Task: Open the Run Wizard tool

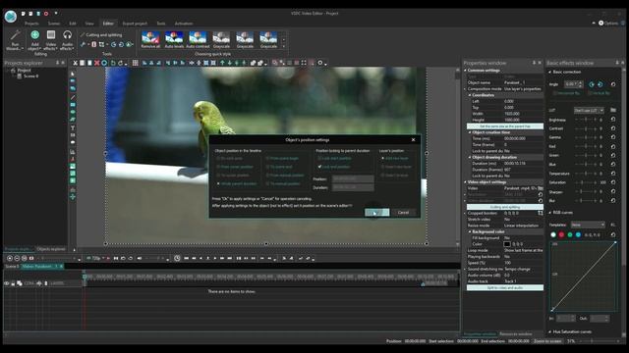Action: pyautogui.click(x=15, y=40)
